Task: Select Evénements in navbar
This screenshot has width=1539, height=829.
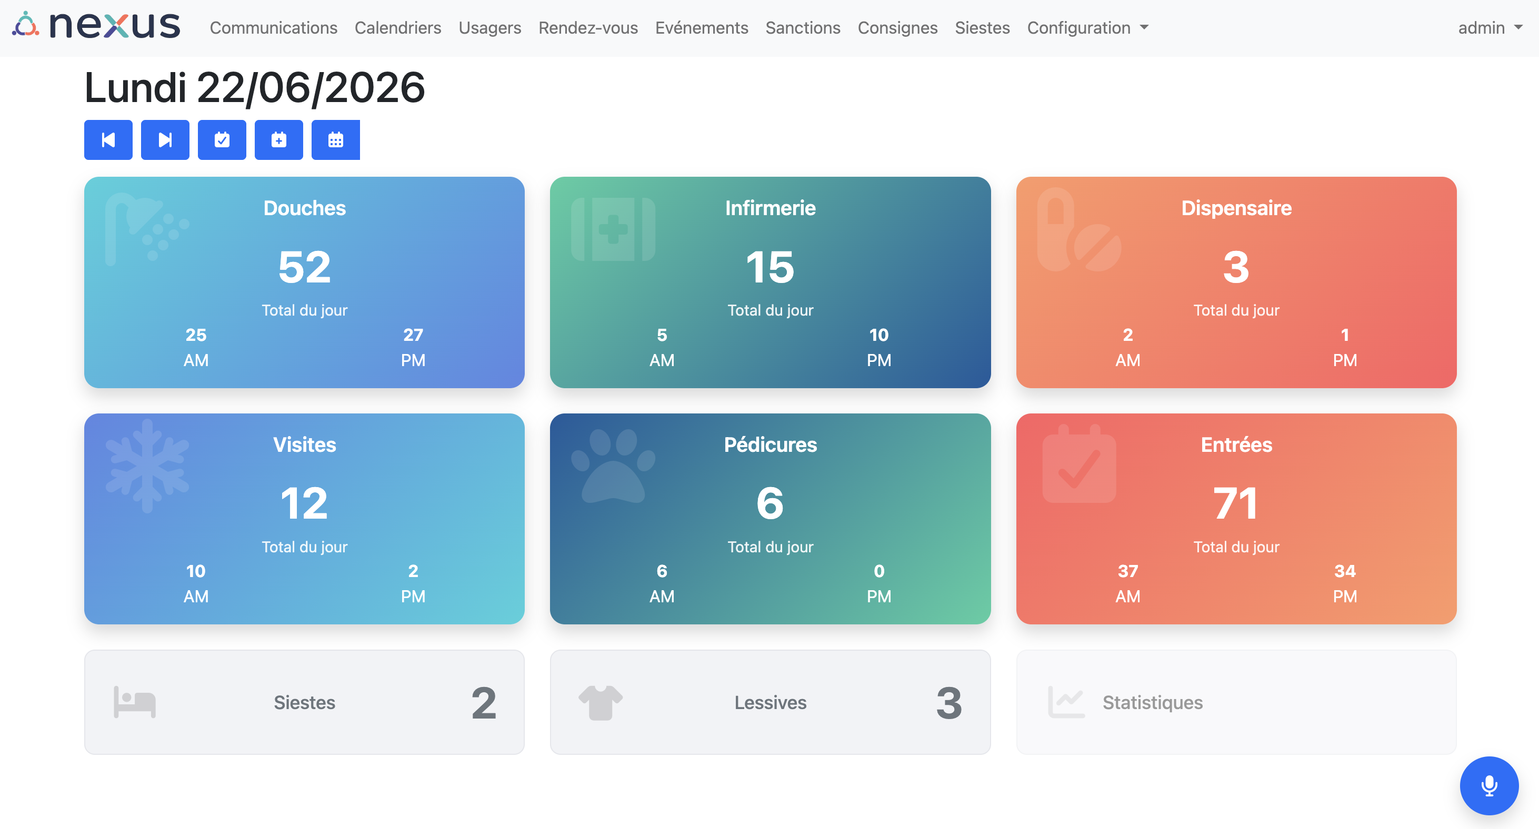Action: click(x=702, y=27)
